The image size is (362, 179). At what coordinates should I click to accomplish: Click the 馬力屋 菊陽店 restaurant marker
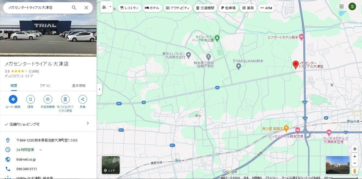tap(286, 128)
